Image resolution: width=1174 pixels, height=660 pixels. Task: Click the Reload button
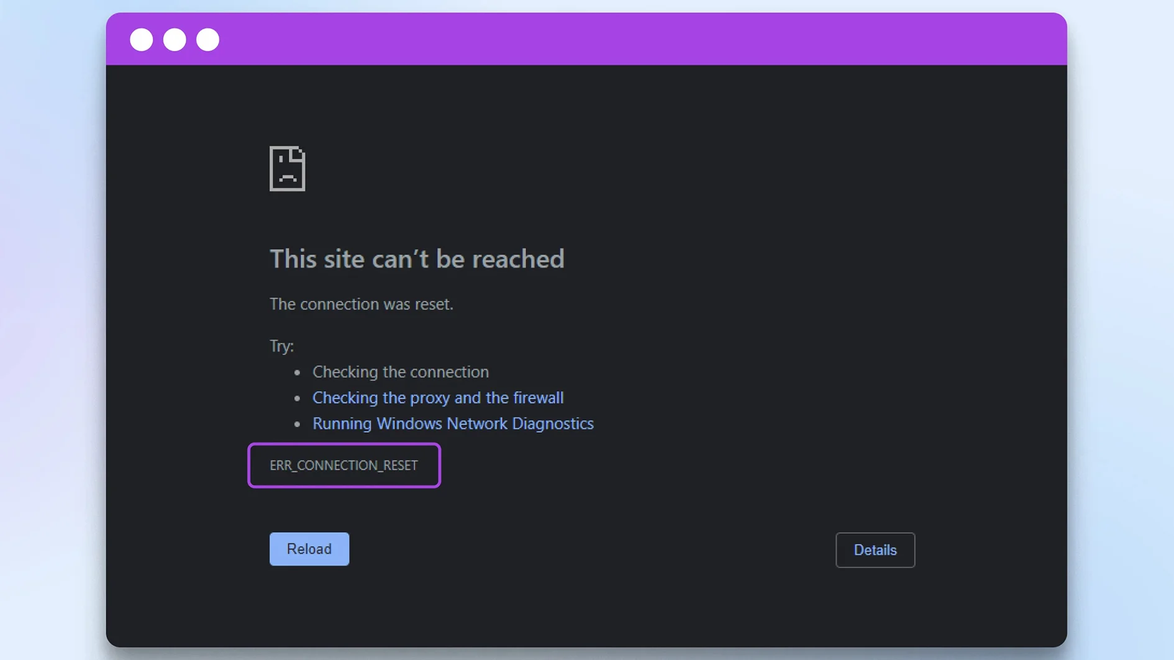pyautogui.click(x=309, y=549)
